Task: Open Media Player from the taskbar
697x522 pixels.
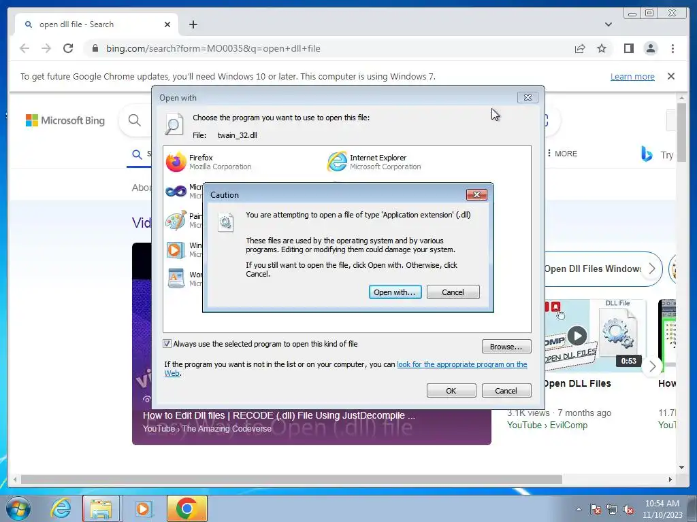Action: [x=143, y=508]
